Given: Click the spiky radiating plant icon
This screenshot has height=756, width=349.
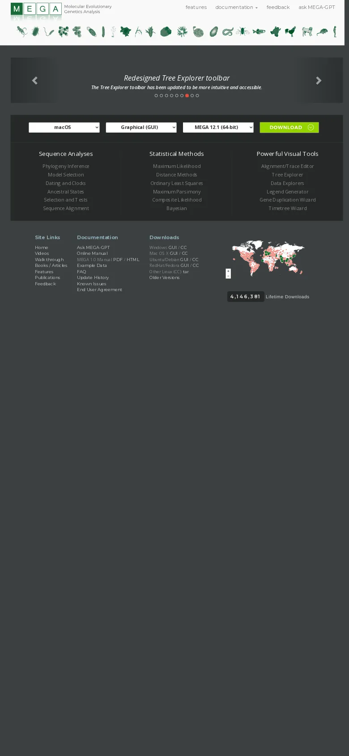Looking at the screenshot, I should coord(182,31).
